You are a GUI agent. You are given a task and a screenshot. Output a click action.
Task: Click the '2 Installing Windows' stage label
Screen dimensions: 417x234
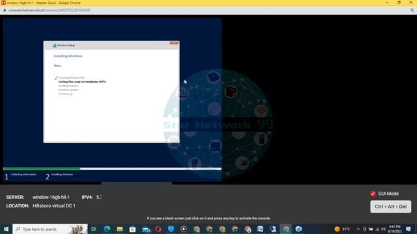click(59, 176)
